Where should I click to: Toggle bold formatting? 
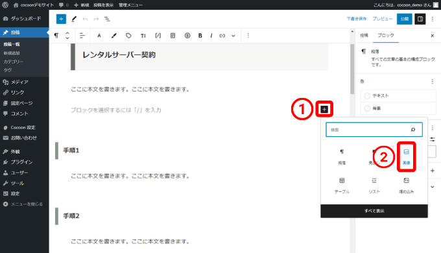point(200,36)
